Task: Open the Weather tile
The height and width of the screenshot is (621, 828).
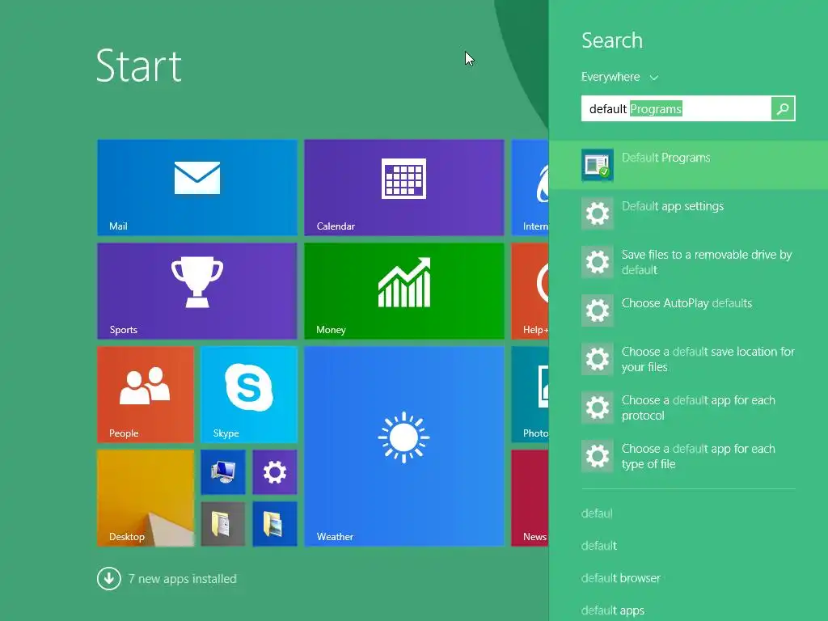Action: (404, 446)
